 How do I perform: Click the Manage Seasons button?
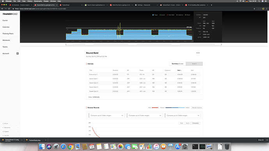point(197,108)
